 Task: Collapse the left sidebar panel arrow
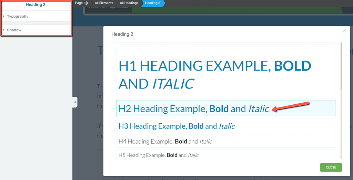click(75, 102)
